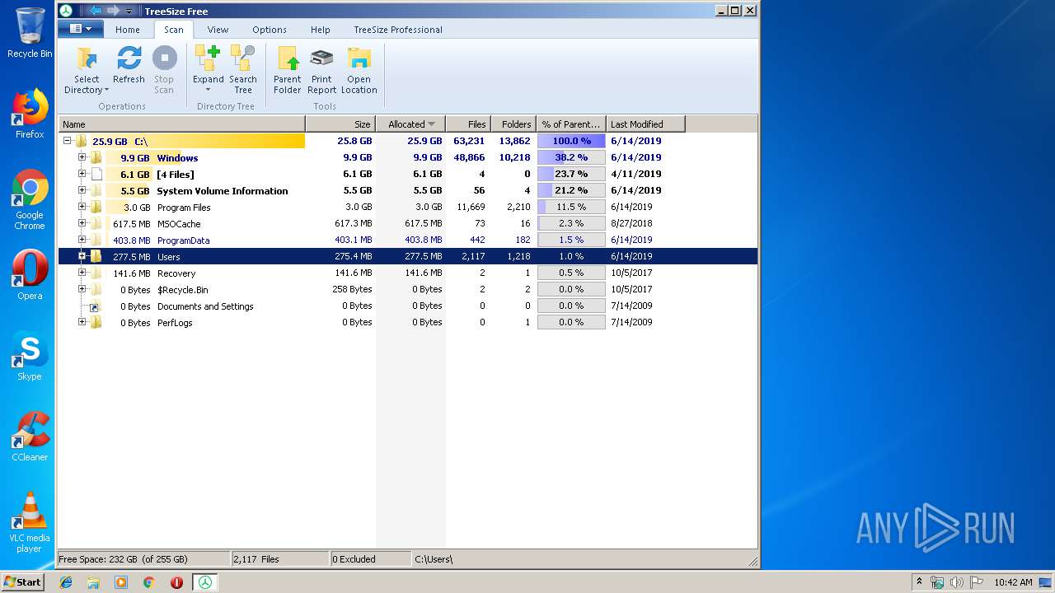
Task: Go up with the Parent Folder icon
Action: [x=287, y=59]
